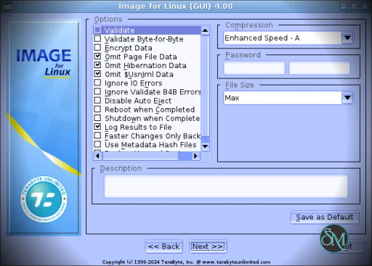
Task: Enable the Encrypt Data checkbox
Action: [x=97, y=48]
